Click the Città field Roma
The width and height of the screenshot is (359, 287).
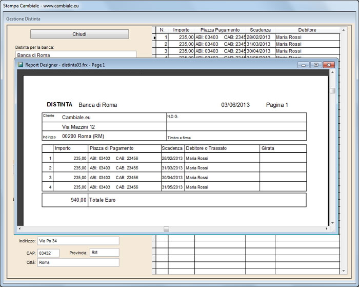(78, 262)
